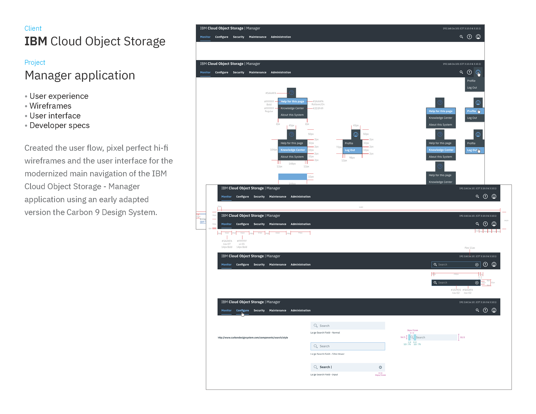Screen dimensions: 536x414
Task: Open Security tab in the nav bar with hovered Configure
Action: click(259, 310)
